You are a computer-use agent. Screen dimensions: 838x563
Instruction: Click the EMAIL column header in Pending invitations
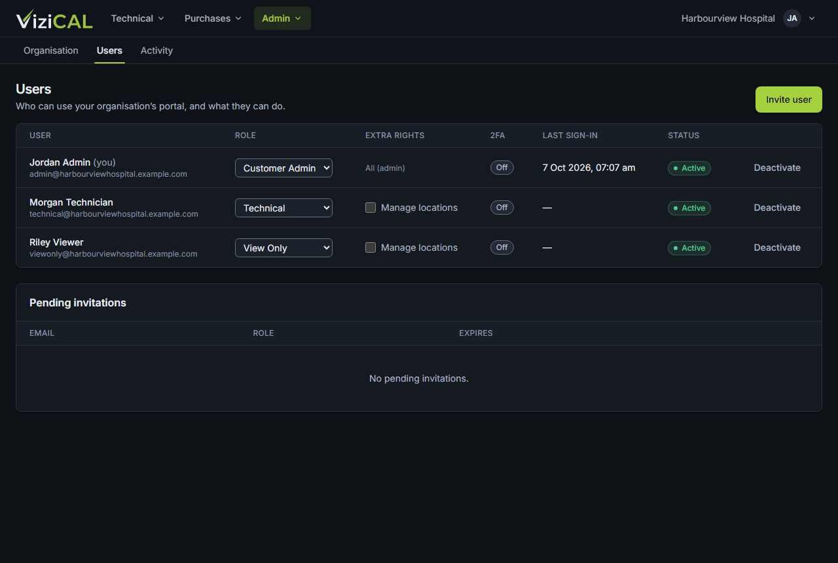(x=42, y=333)
